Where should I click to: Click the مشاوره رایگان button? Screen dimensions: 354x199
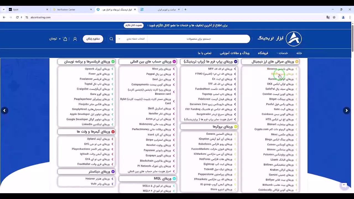(x=93, y=39)
